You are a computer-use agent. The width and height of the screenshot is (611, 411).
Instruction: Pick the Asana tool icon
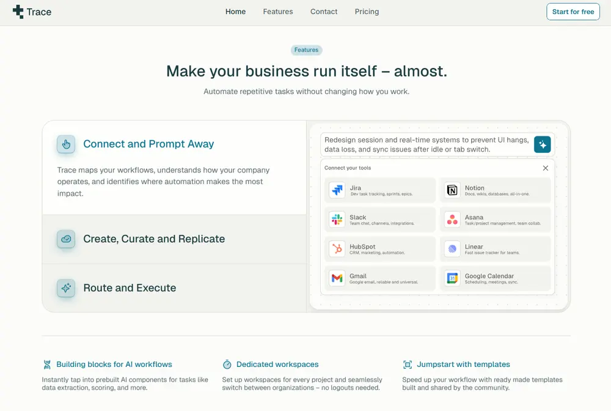(x=452, y=220)
